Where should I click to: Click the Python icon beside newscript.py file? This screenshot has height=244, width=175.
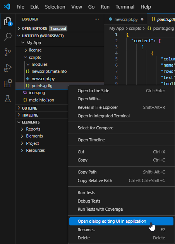28,79
